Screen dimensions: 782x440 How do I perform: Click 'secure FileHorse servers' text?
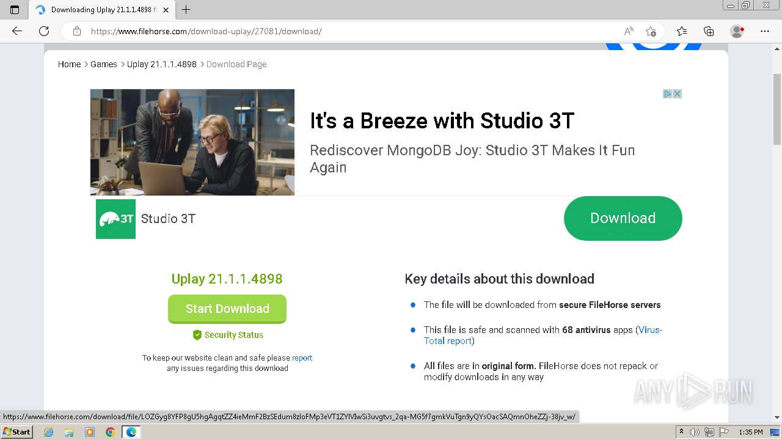click(x=610, y=305)
